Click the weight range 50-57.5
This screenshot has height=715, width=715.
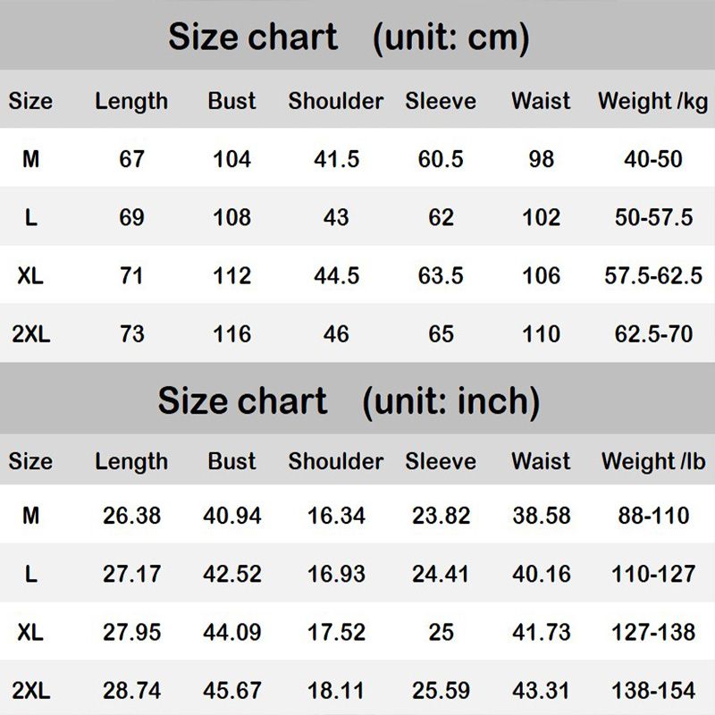[x=653, y=217]
